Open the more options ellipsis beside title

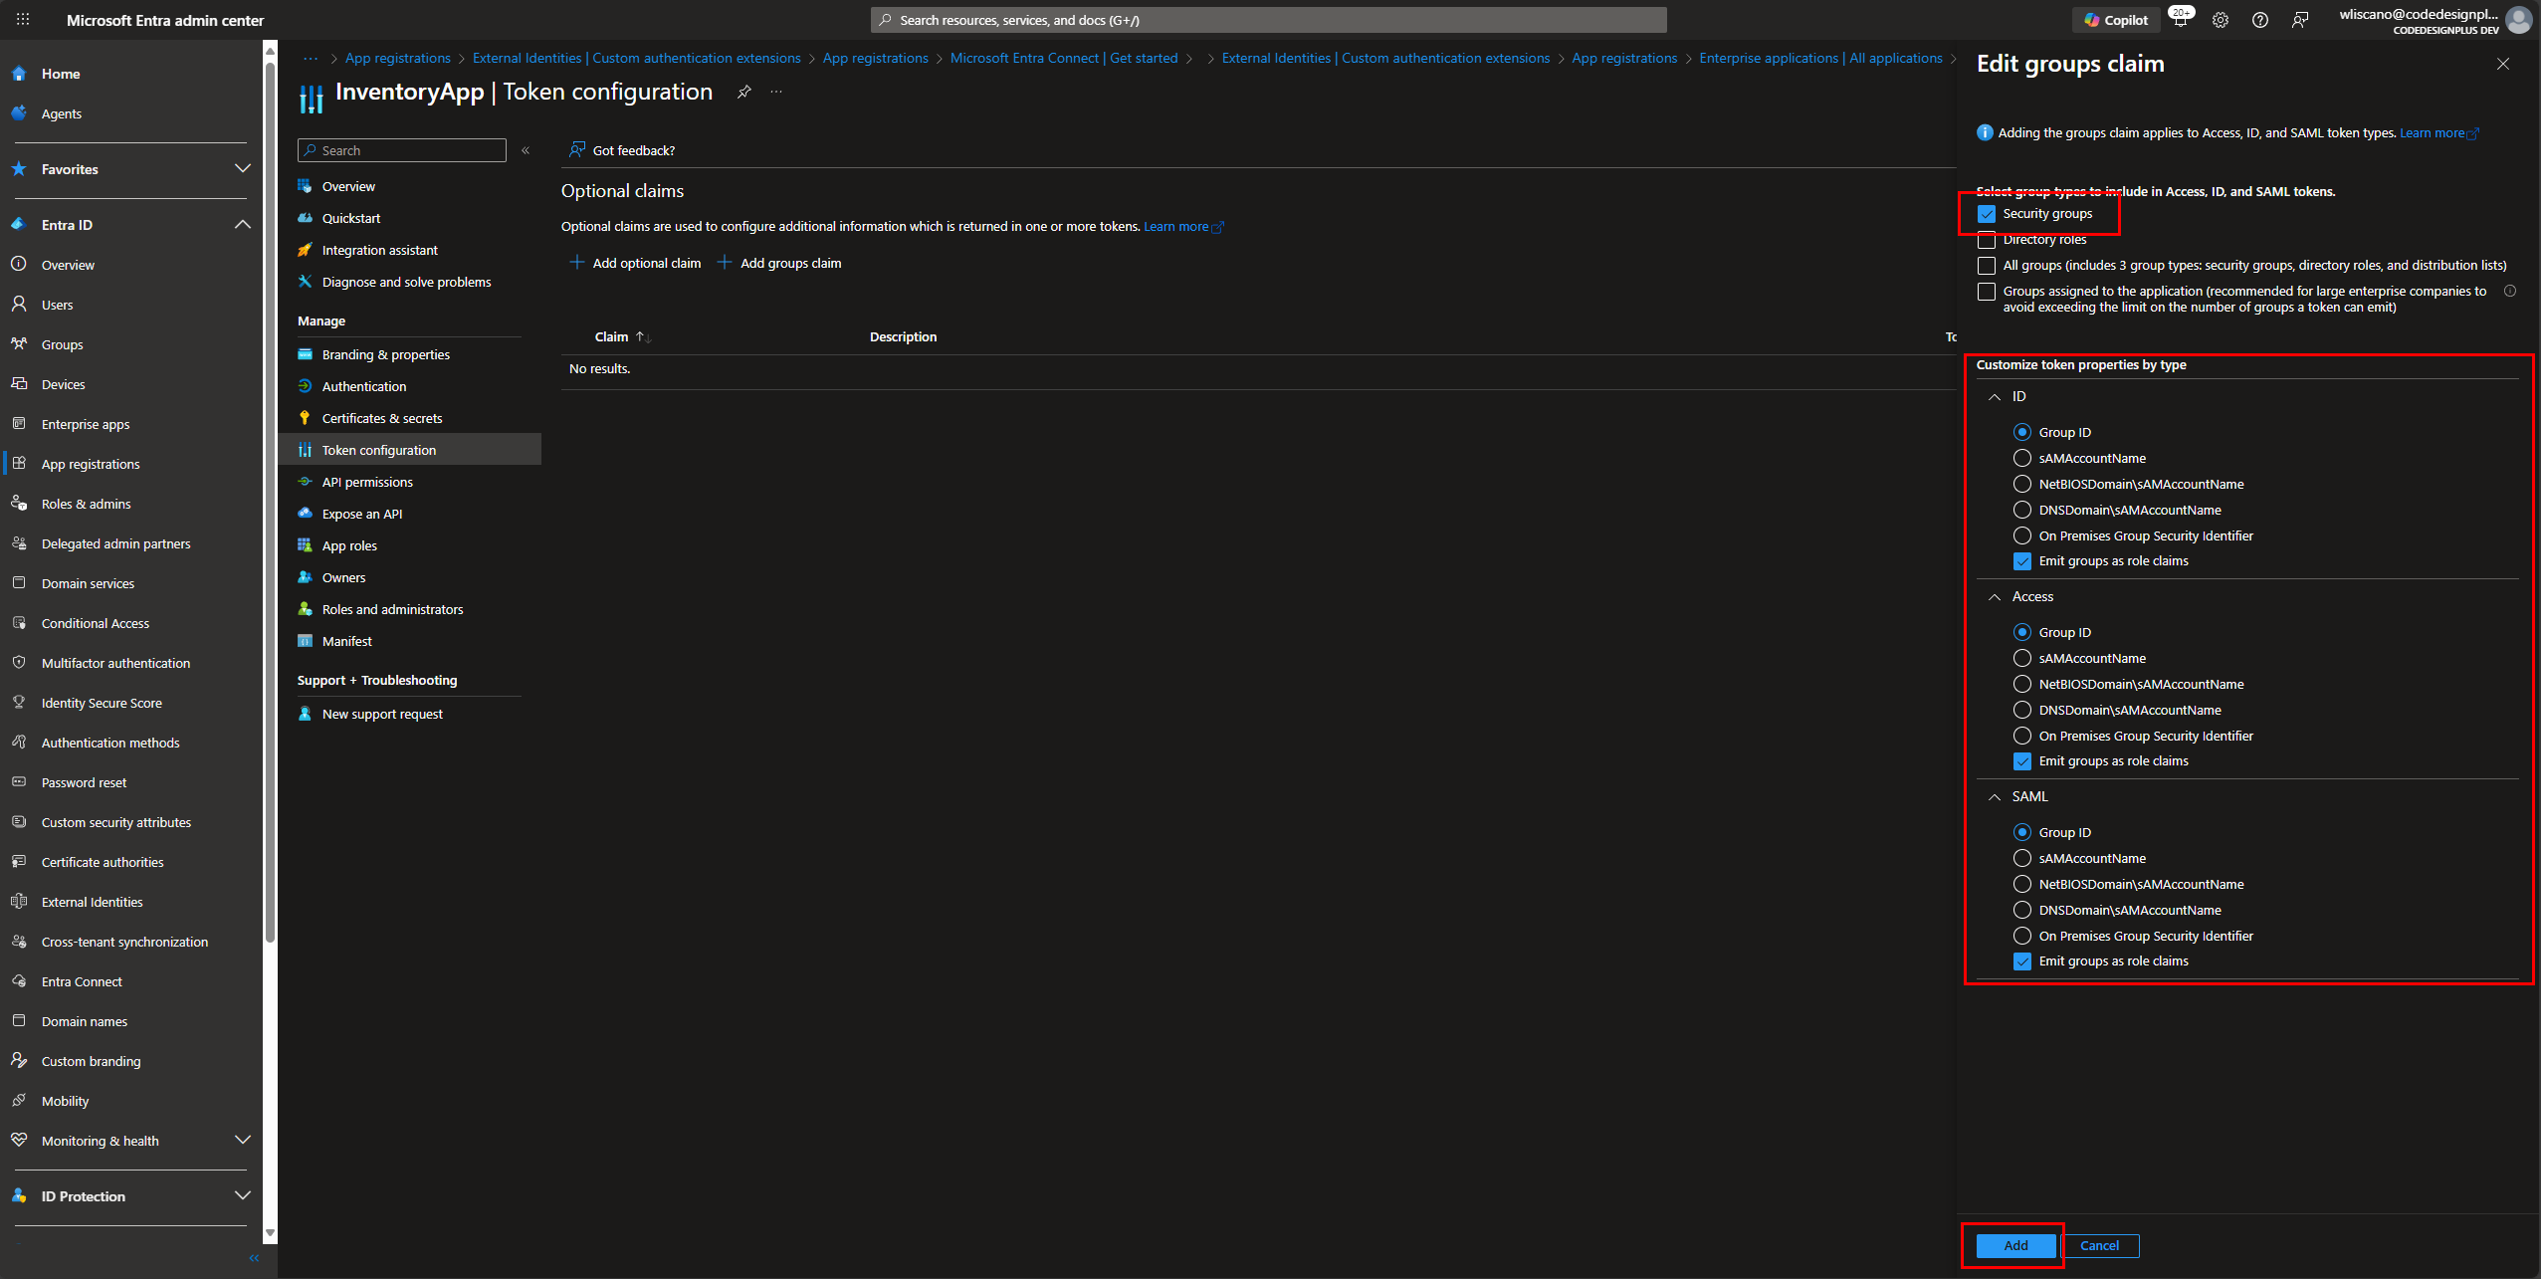pyautogui.click(x=776, y=92)
